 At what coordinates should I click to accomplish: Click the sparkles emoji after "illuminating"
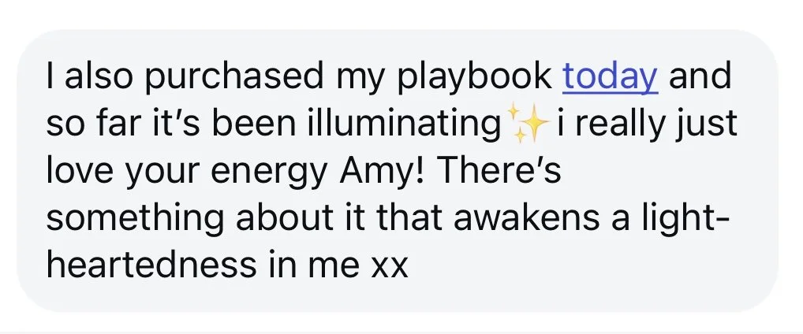[x=527, y=122]
